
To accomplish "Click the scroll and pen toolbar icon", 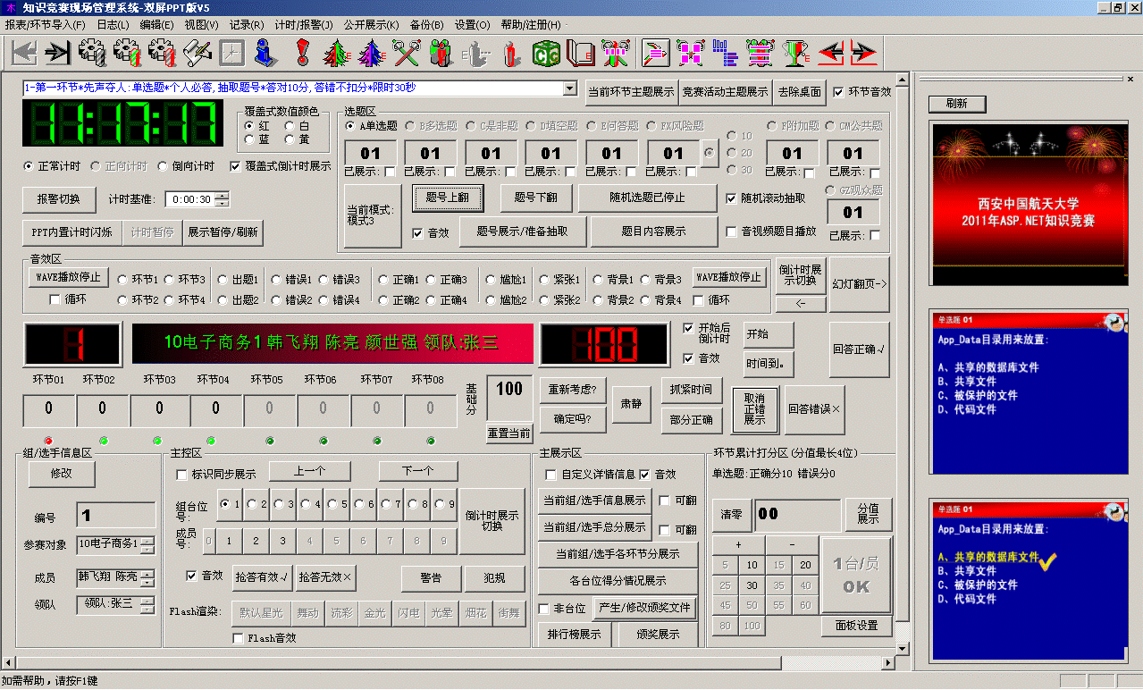I will [x=197, y=53].
